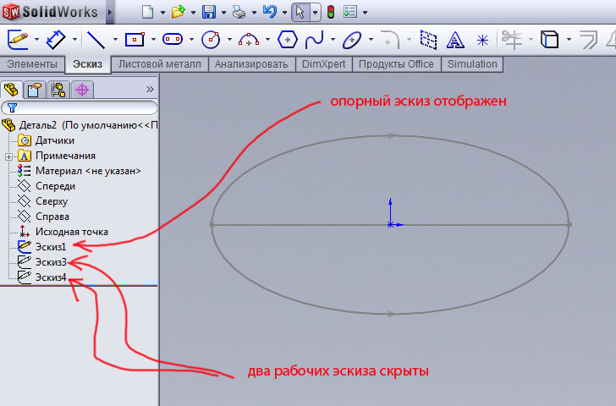Toggle the Select cursor tool
This screenshot has width=616, height=406.
tap(299, 13)
